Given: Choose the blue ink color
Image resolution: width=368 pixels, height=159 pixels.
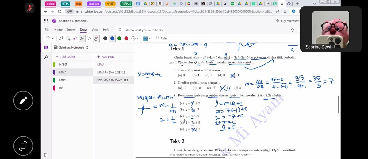Looking at the screenshot, I should (x=112, y=38).
